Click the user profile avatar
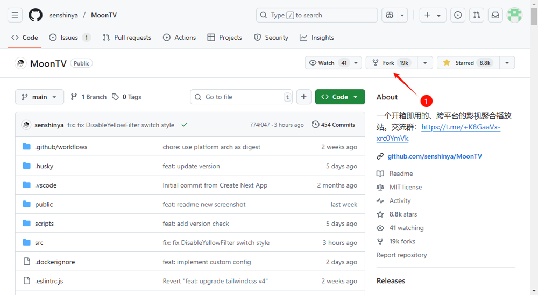 click(515, 15)
